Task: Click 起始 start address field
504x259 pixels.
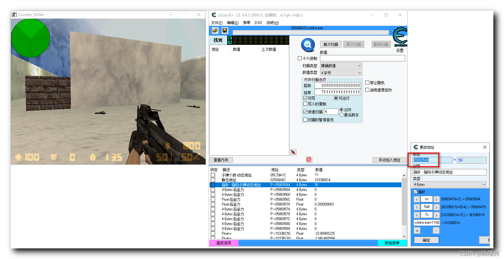Action: (x=338, y=85)
